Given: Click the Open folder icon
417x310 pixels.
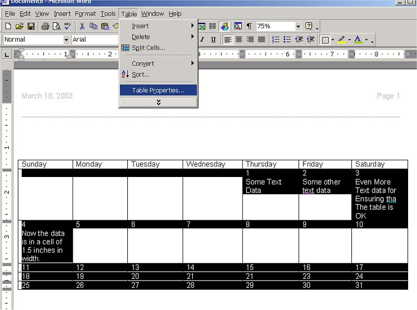Looking at the screenshot, I should coord(19,26).
